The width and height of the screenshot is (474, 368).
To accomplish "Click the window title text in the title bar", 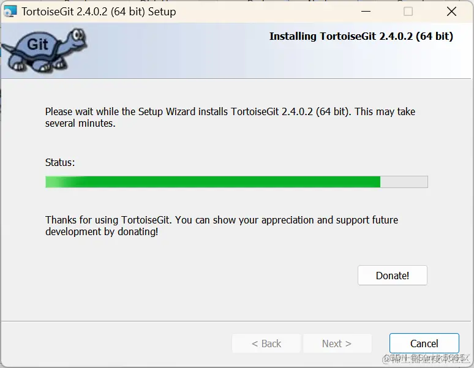I will point(99,12).
